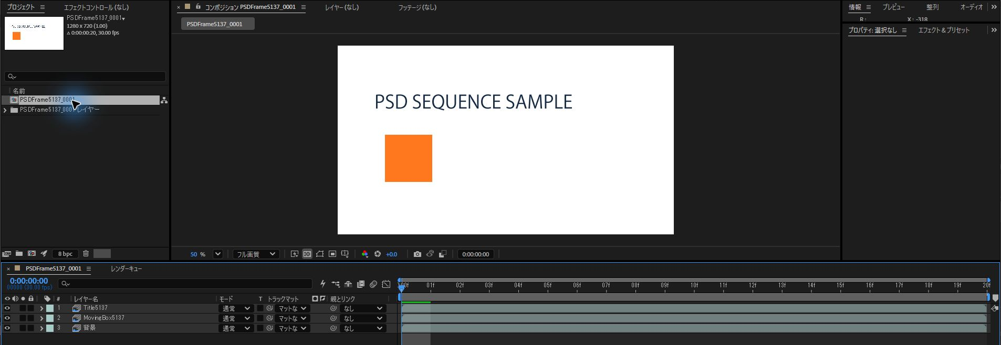Delete selected project item with trash icon
The height and width of the screenshot is (345, 1001).
(86, 254)
